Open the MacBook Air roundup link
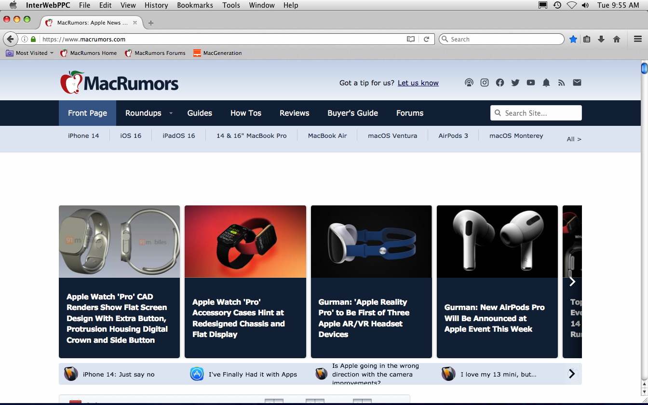Viewport: 648px width, 405px height. point(327,135)
